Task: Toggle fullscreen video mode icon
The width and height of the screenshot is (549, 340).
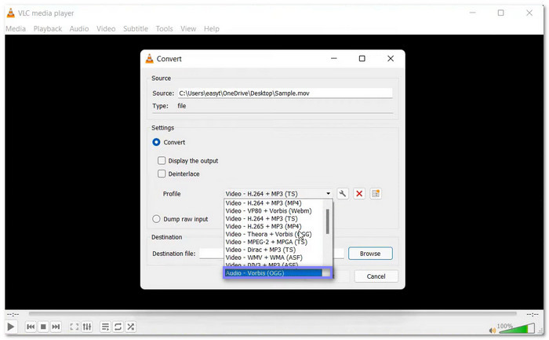Action: coord(75,327)
